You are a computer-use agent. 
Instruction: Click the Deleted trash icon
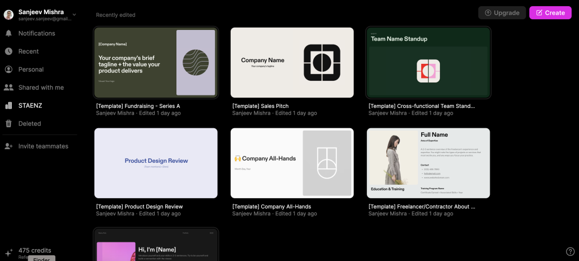8,124
